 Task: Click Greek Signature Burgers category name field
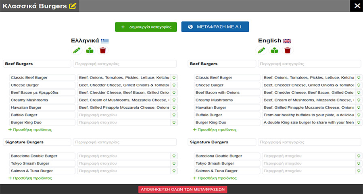pos(37,142)
